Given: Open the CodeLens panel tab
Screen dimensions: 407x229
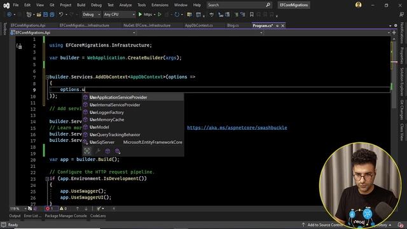Looking at the screenshot, I should tap(98, 216).
